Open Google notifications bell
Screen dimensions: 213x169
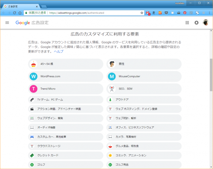pyautogui.click(x=196, y=23)
